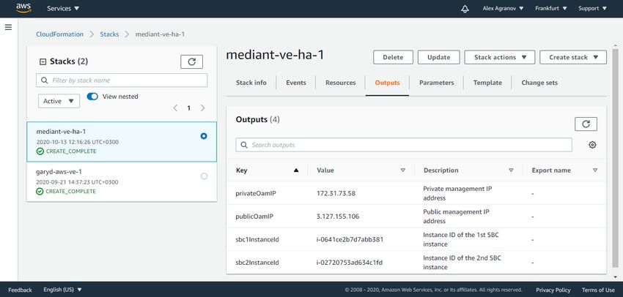Screen dimensions: 623x297
Task: Click the sbc1InstanceId key cell
Action: coord(257,239)
